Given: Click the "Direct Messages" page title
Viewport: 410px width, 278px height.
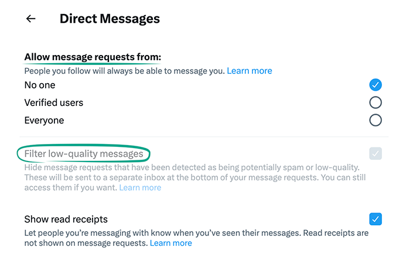Looking at the screenshot, I should coord(110,19).
